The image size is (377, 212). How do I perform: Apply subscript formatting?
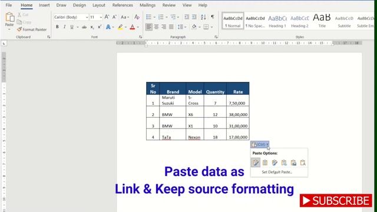(92, 27)
